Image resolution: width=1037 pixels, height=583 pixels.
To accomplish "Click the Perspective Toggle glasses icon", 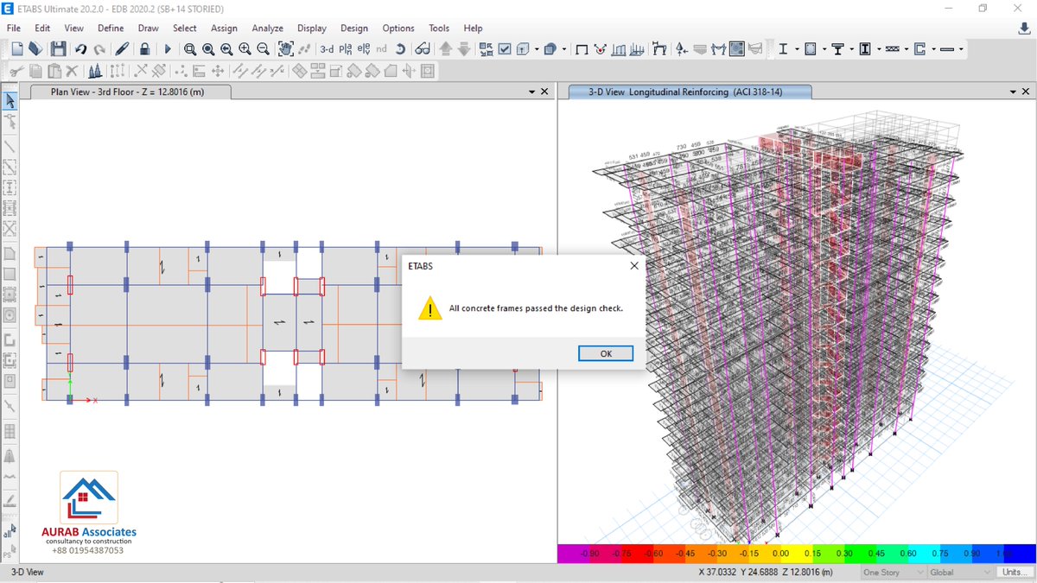I will click(422, 49).
